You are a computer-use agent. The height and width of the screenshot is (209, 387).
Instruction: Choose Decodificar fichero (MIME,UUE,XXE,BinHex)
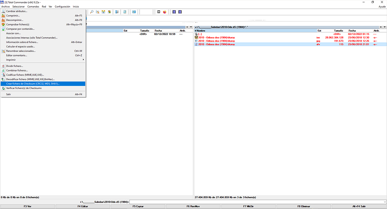(43, 79)
